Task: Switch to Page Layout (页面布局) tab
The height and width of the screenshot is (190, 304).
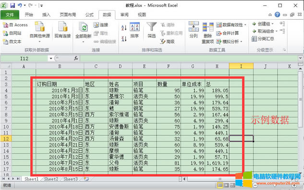Action: click(x=68, y=15)
